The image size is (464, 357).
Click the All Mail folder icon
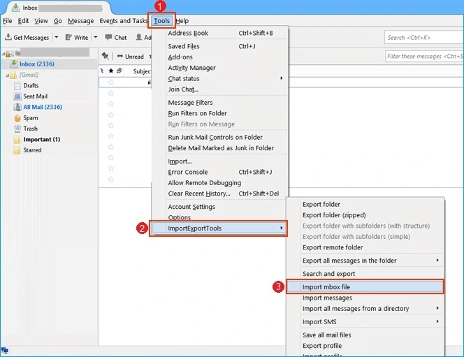(17, 107)
